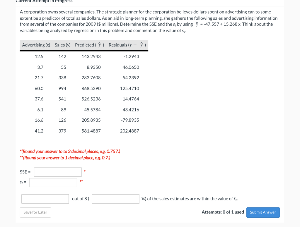
Task: Click the residual value -1.2943
Action: click(131, 56)
